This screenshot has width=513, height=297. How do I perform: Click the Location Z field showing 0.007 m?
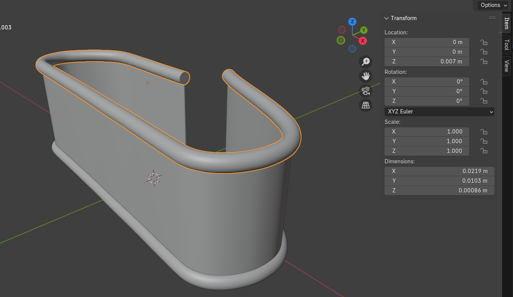426,62
